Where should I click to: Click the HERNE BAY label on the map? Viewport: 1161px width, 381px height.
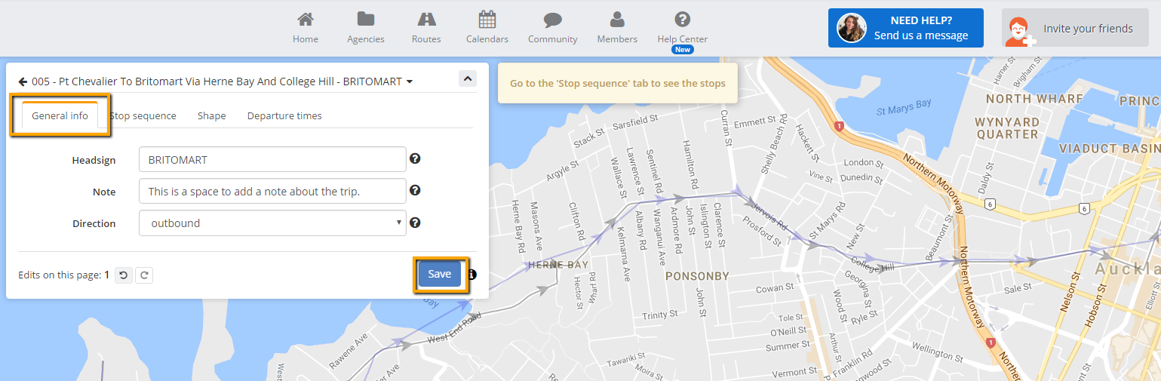(558, 265)
